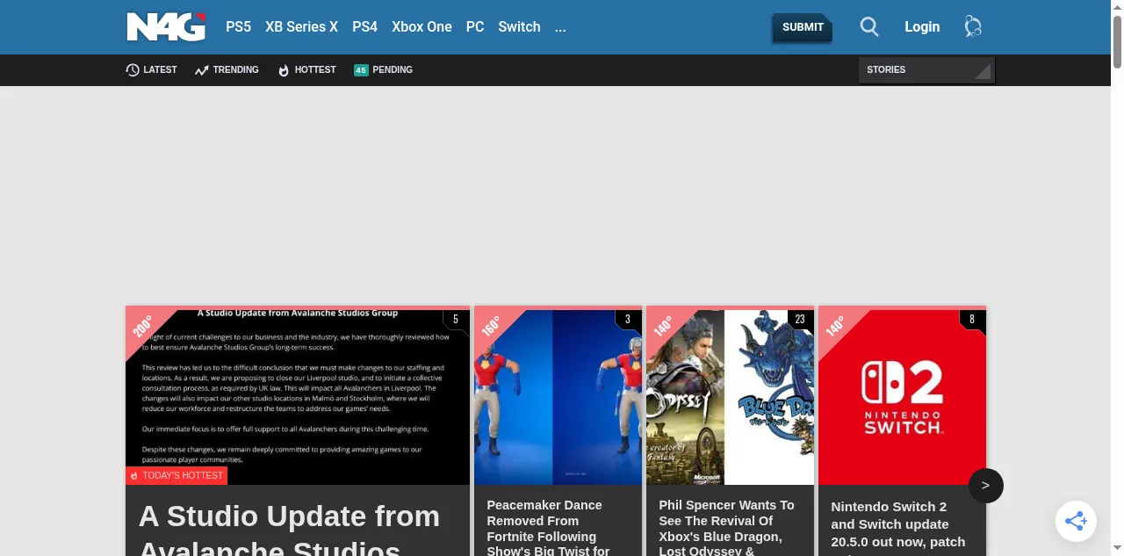Click the 45 pending count badge
The height and width of the screenshot is (556, 1124).
pyautogui.click(x=361, y=69)
